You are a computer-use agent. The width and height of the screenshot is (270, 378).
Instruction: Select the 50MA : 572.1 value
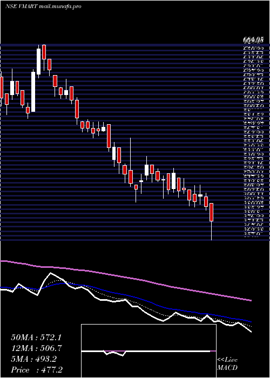36,337
